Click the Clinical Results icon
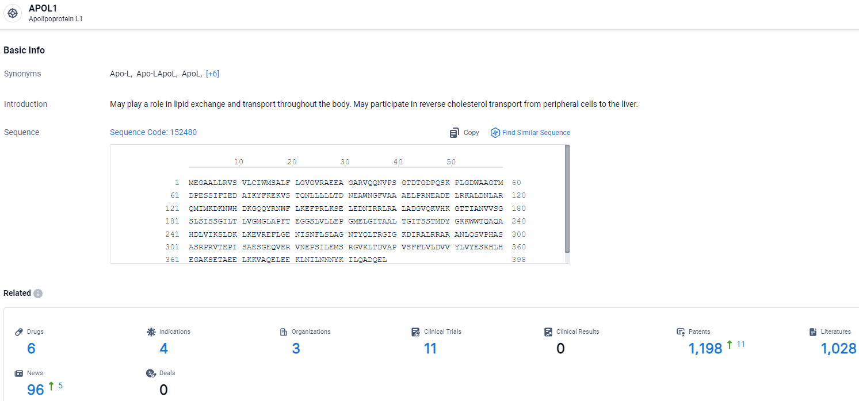 [548, 332]
